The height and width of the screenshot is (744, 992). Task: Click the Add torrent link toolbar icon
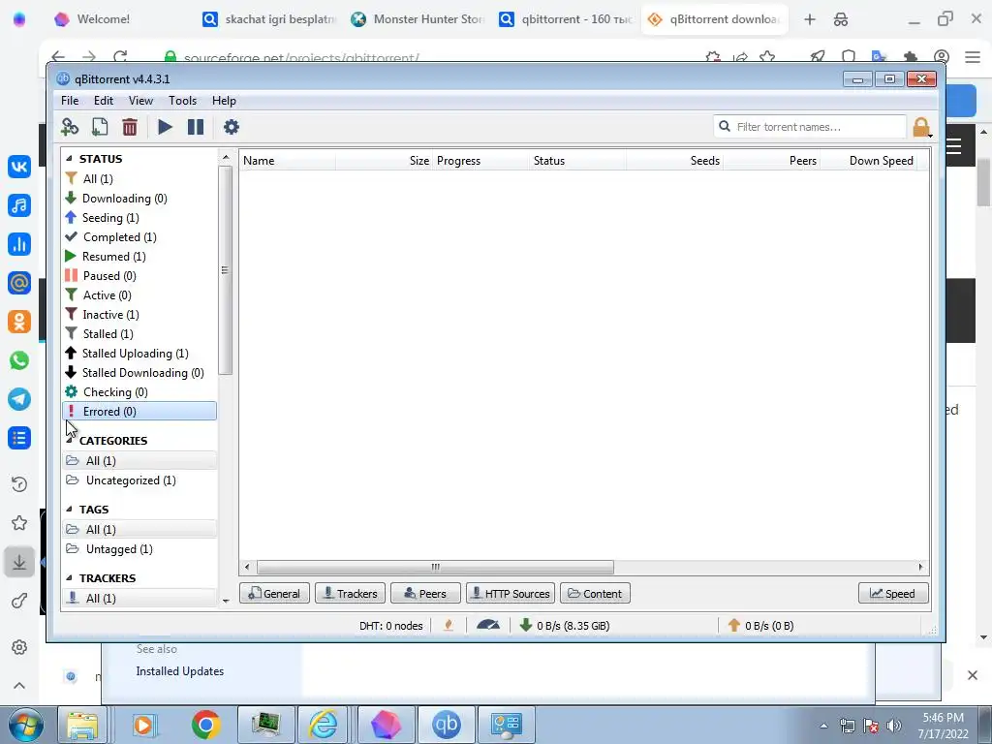(x=70, y=127)
